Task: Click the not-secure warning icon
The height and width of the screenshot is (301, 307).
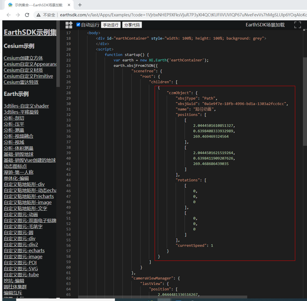Action: click(x=39, y=15)
